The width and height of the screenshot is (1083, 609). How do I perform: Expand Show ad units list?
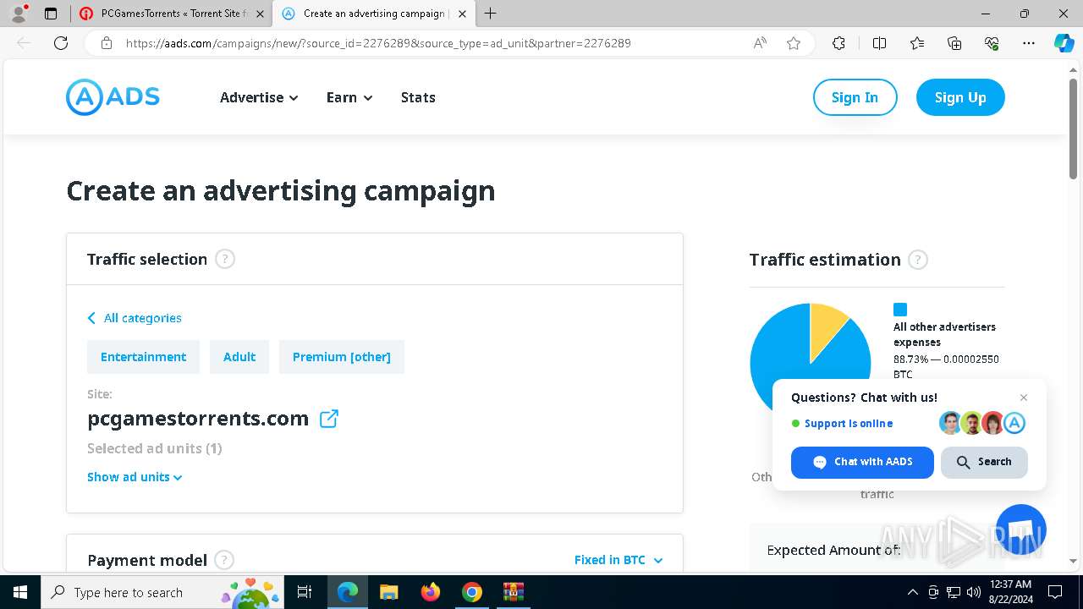[x=135, y=477]
